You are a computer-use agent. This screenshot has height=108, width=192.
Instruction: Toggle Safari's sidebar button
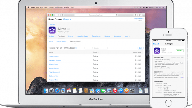62,15
